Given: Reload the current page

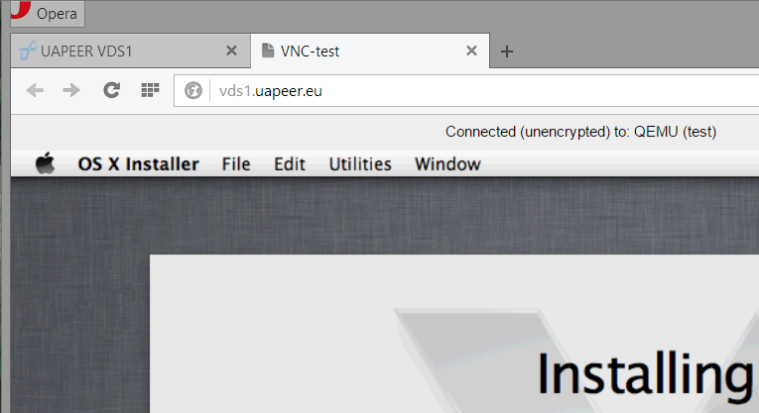Looking at the screenshot, I should pyautogui.click(x=111, y=90).
